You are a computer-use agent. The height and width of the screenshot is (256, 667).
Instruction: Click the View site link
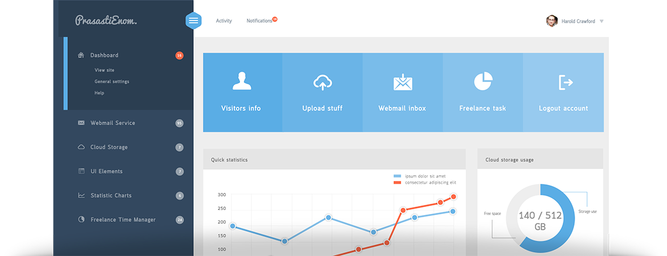click(104, 70)
